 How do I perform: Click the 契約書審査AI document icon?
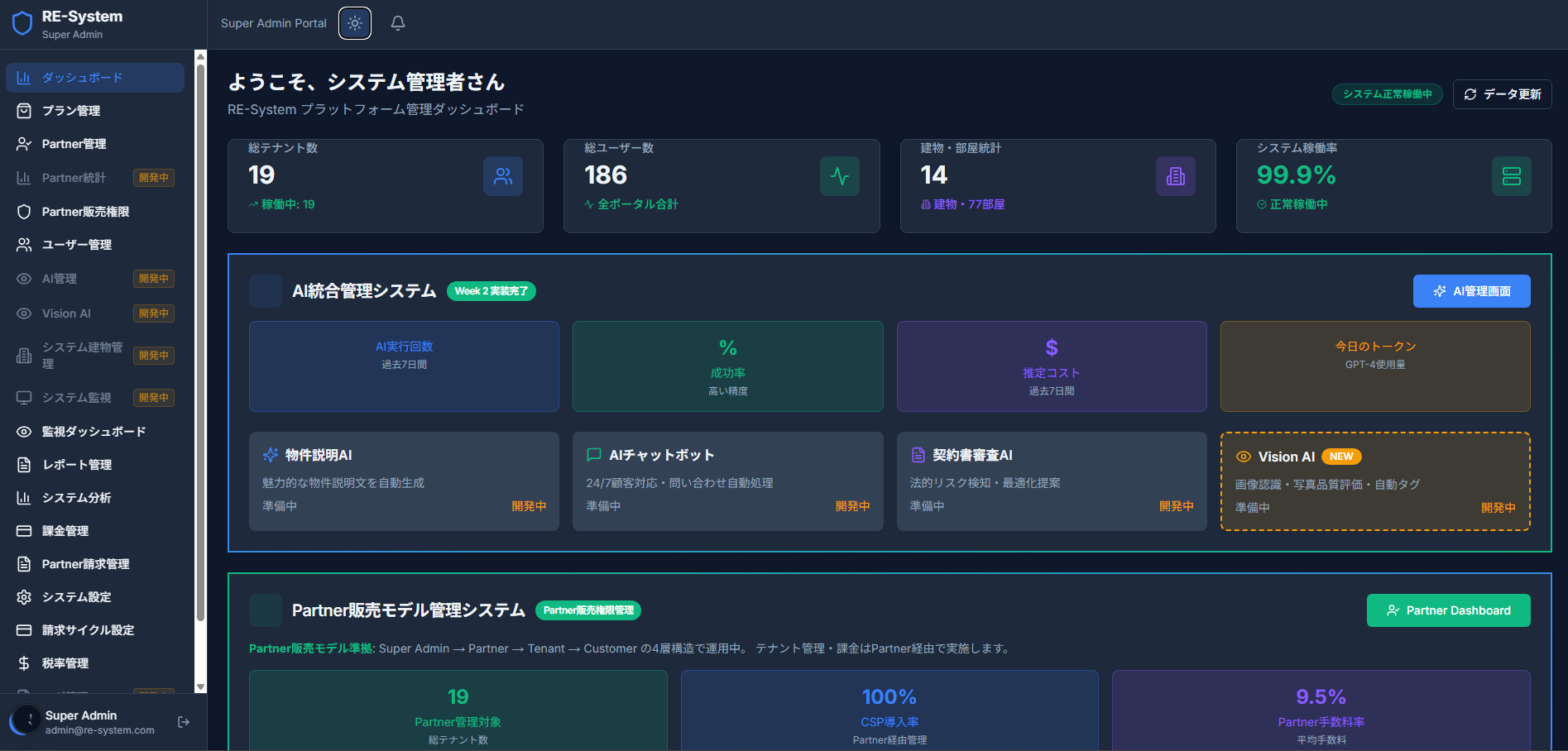coord(918,455)
